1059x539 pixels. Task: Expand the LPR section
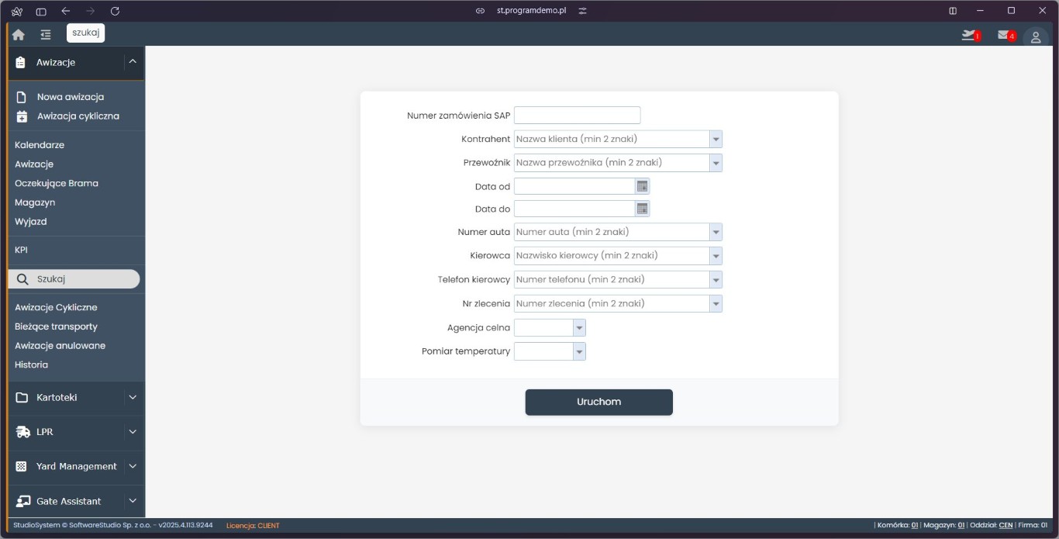click(133, 432)
